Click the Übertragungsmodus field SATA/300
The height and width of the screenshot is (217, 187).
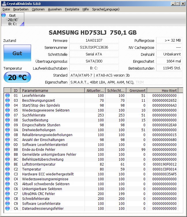[94, 61]
